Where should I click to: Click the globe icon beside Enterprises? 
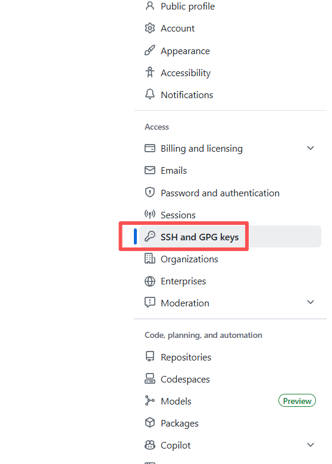point(150,281)
